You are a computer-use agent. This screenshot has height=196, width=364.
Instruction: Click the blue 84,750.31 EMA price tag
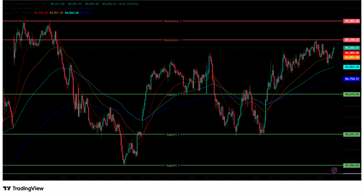[x=352, y=79]
